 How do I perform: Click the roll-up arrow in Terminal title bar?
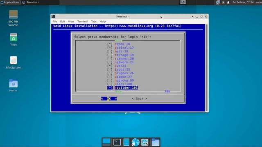tap(193, 17)
